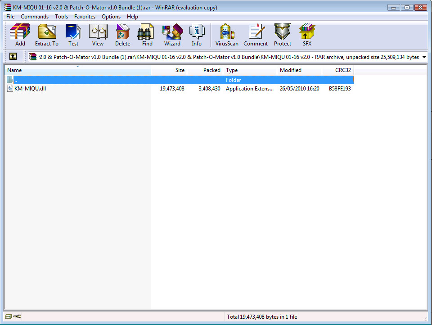Click the 'Application Extens...' type cell

(250, 89)
